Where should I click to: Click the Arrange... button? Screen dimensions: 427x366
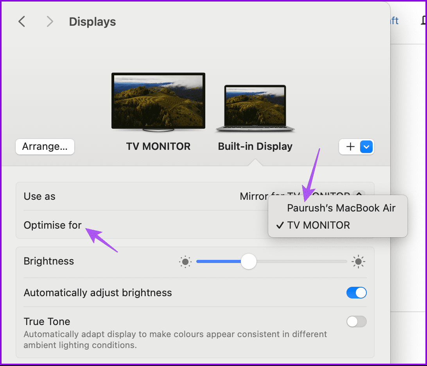pyautogui.click(x=45, y=147)
